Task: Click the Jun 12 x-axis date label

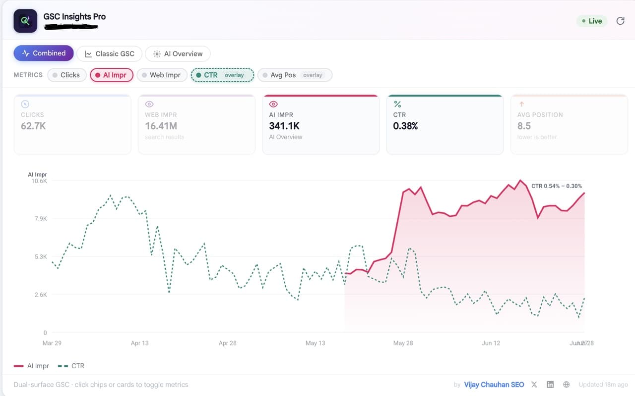Action: click(x=491, y=343)
